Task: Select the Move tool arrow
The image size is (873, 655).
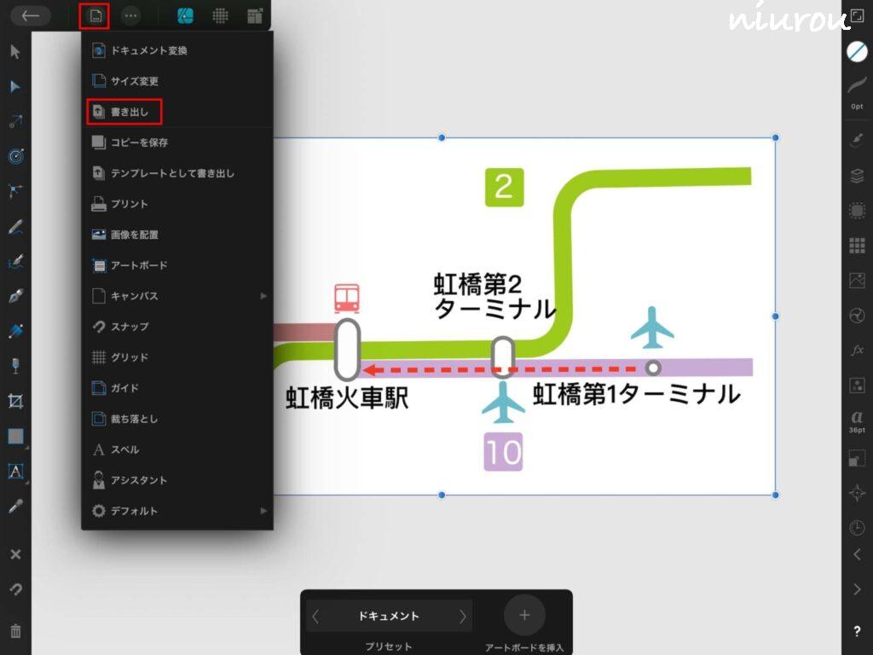Action: 15,52
